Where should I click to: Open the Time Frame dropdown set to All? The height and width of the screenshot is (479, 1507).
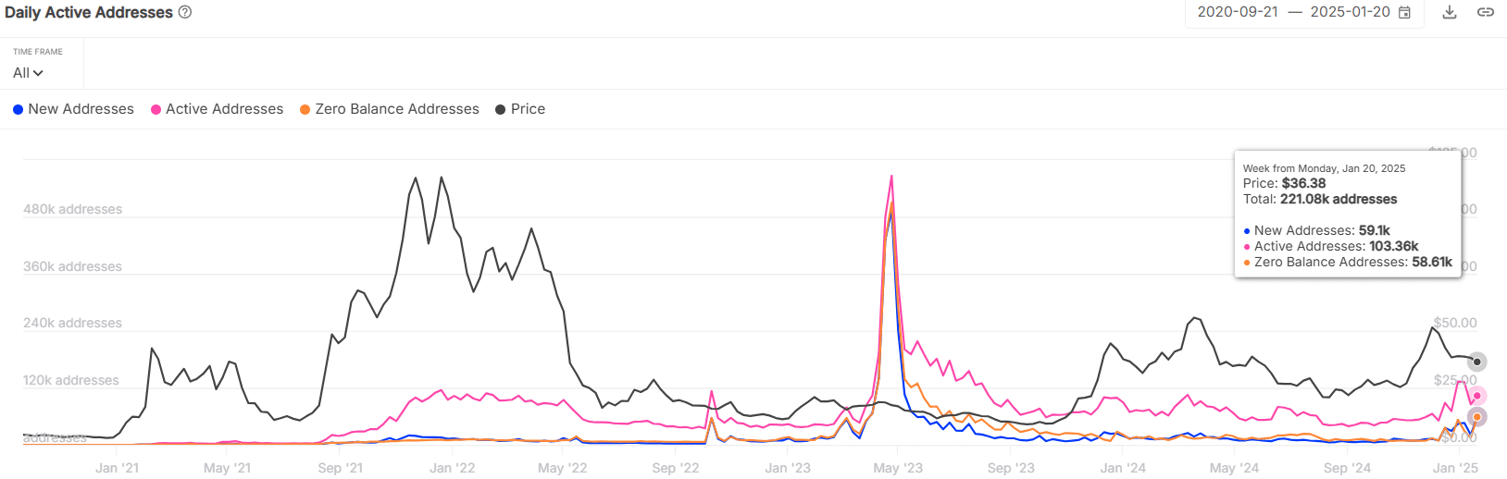(x=28, y=72)
